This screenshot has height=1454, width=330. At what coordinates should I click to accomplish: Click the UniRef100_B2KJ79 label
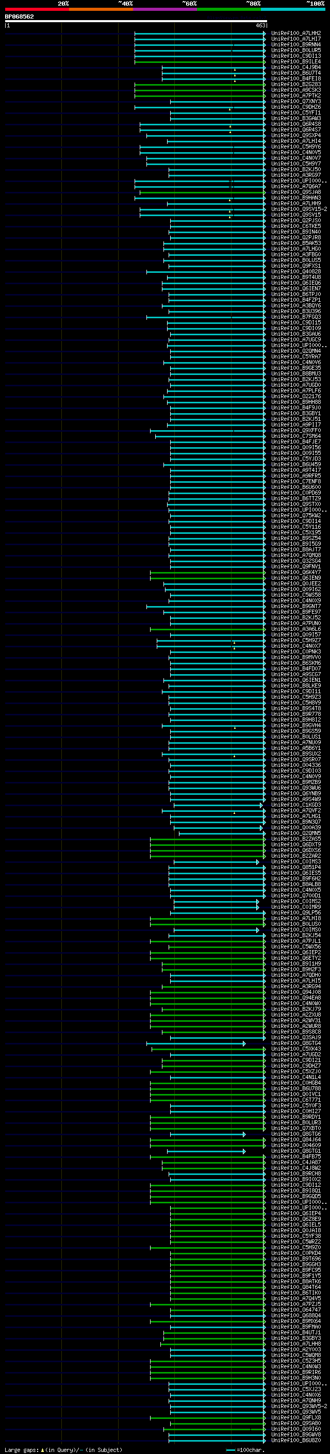[x=296, y=1009]
